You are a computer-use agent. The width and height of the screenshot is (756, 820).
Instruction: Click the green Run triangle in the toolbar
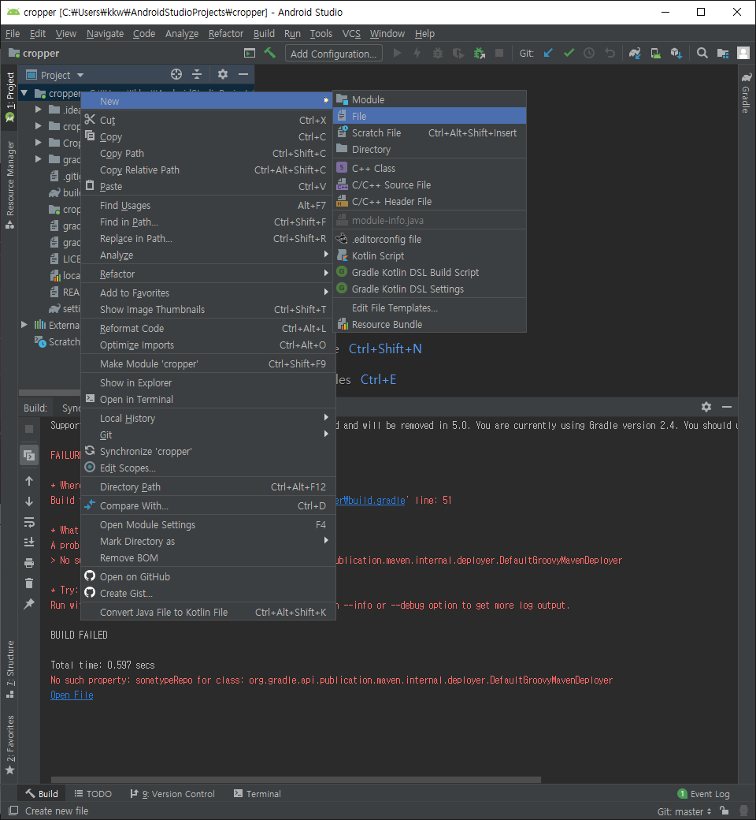point(397,53)
